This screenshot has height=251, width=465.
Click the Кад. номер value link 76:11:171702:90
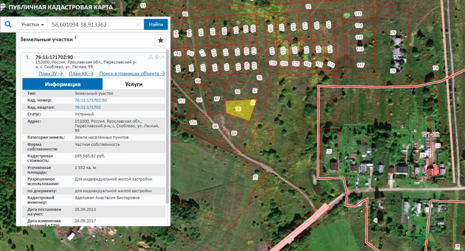point(91,100)
